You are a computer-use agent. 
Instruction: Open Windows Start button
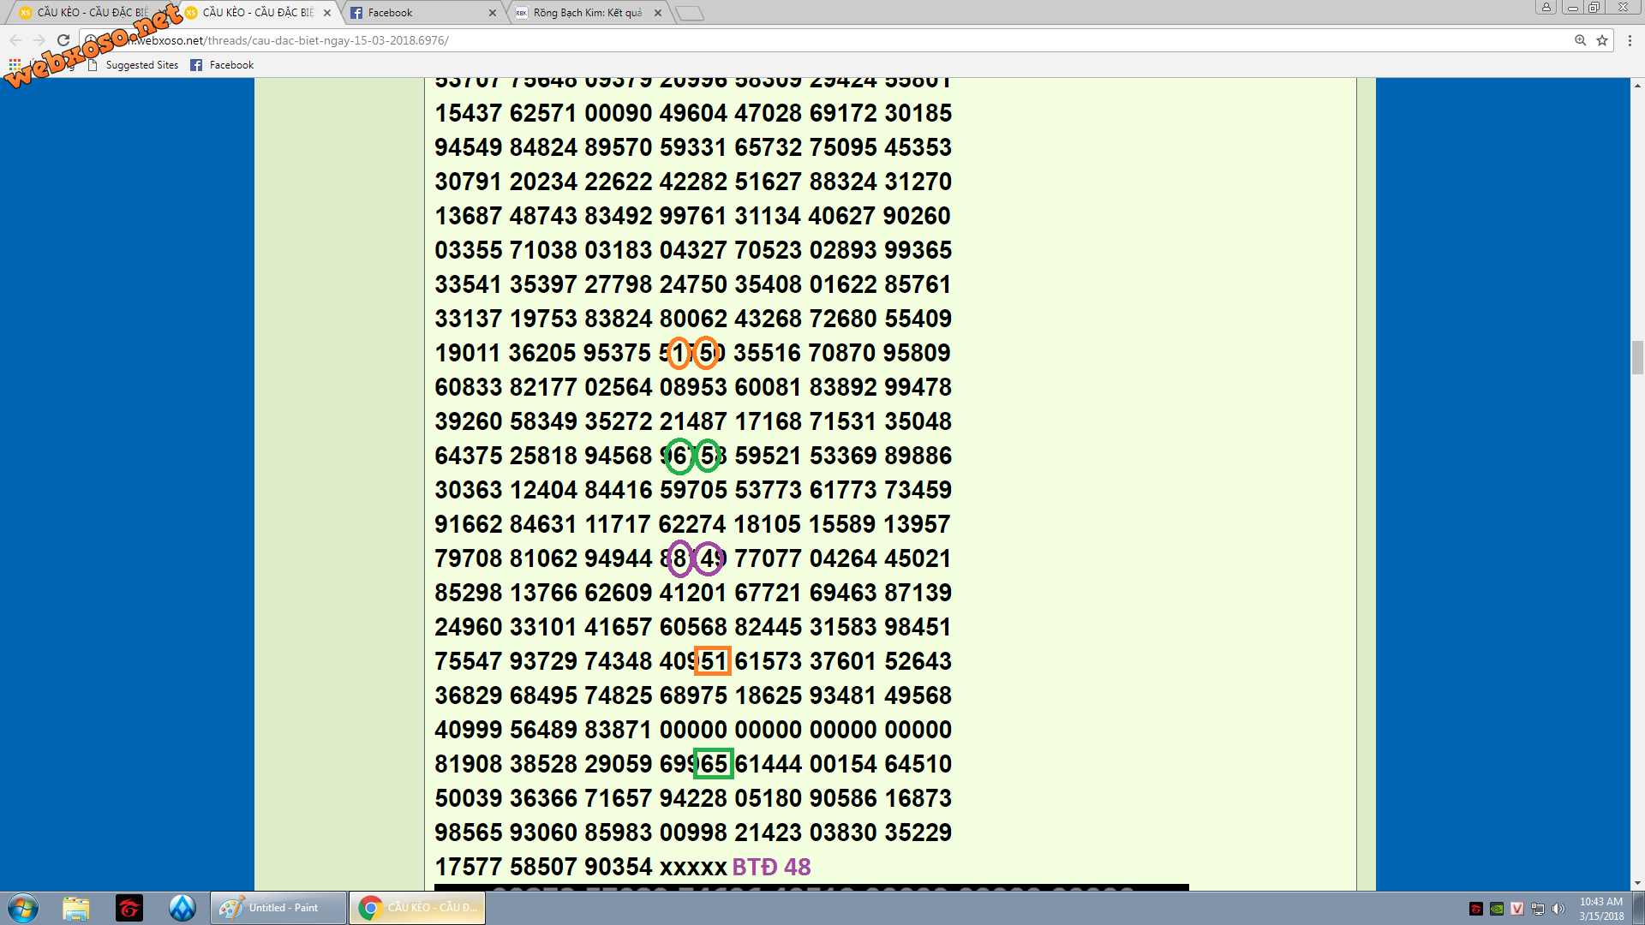[23, 908]
